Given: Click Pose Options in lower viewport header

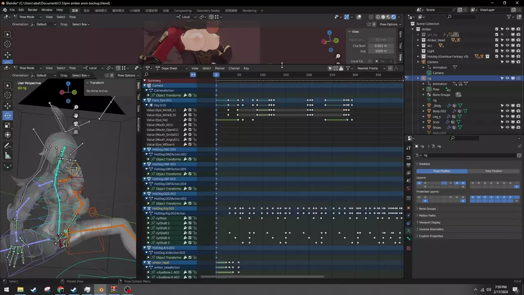Looking at the screenshot, I should point(126,75).
